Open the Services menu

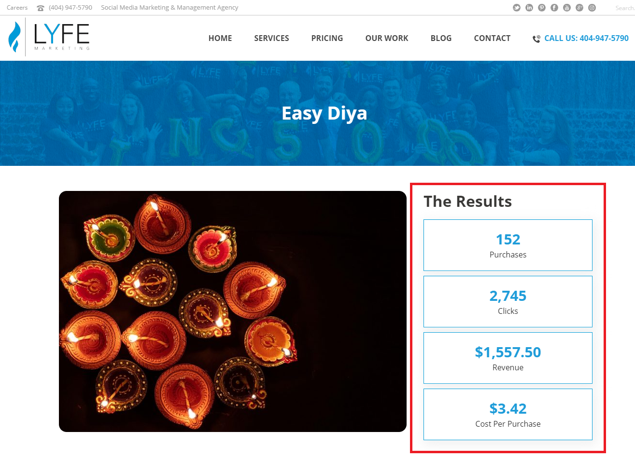[x=271, y=38]
